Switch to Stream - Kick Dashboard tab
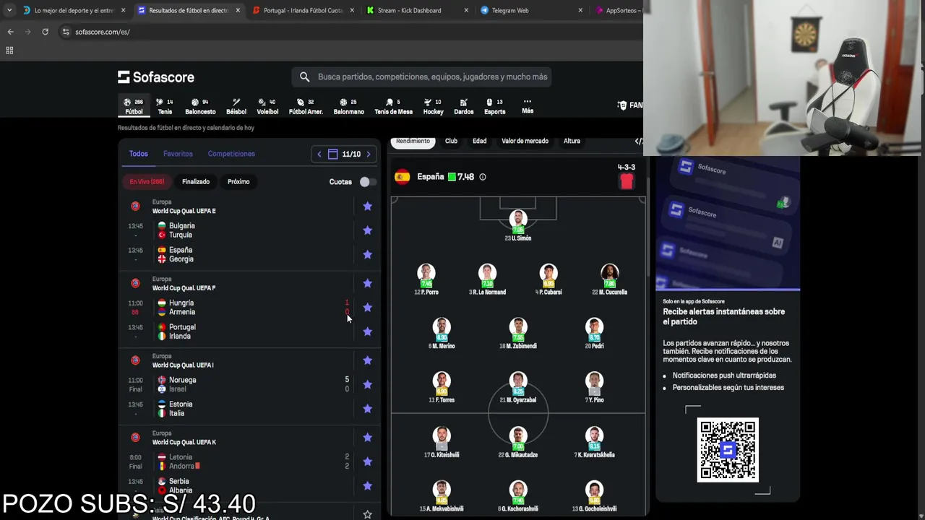Image resolution: width=925 pixels, height=520 pixels. (x=409, y=11)
